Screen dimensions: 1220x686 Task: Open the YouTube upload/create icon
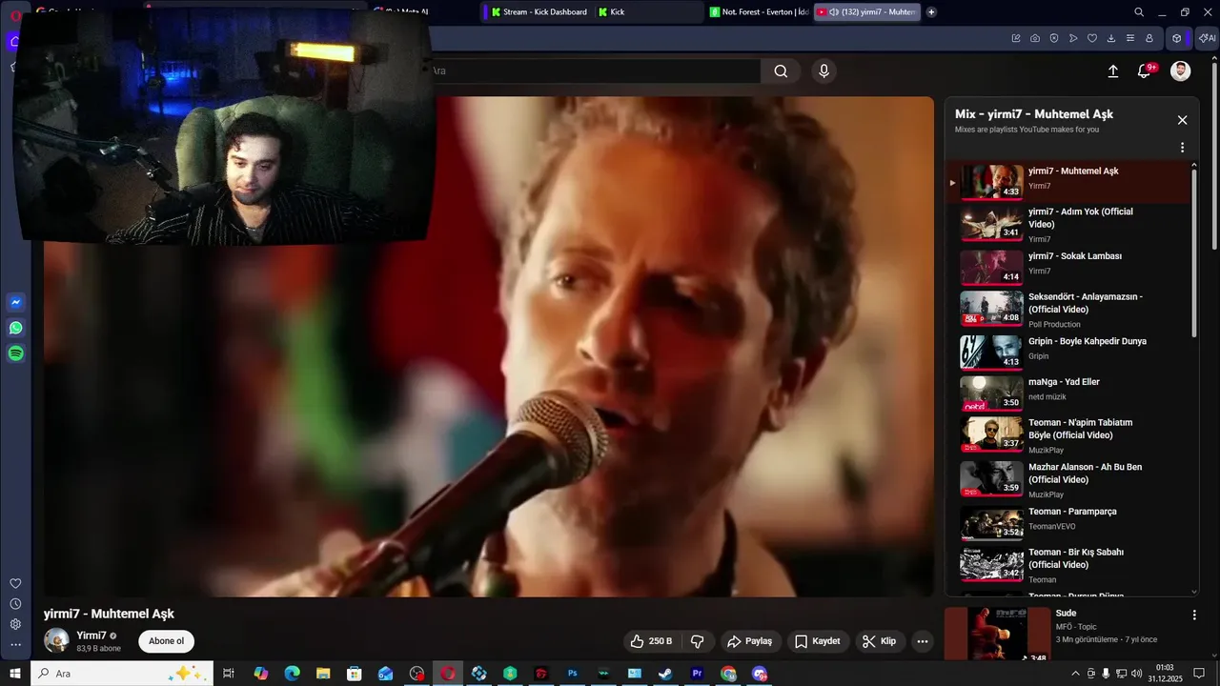click(x=1112, y=71)
